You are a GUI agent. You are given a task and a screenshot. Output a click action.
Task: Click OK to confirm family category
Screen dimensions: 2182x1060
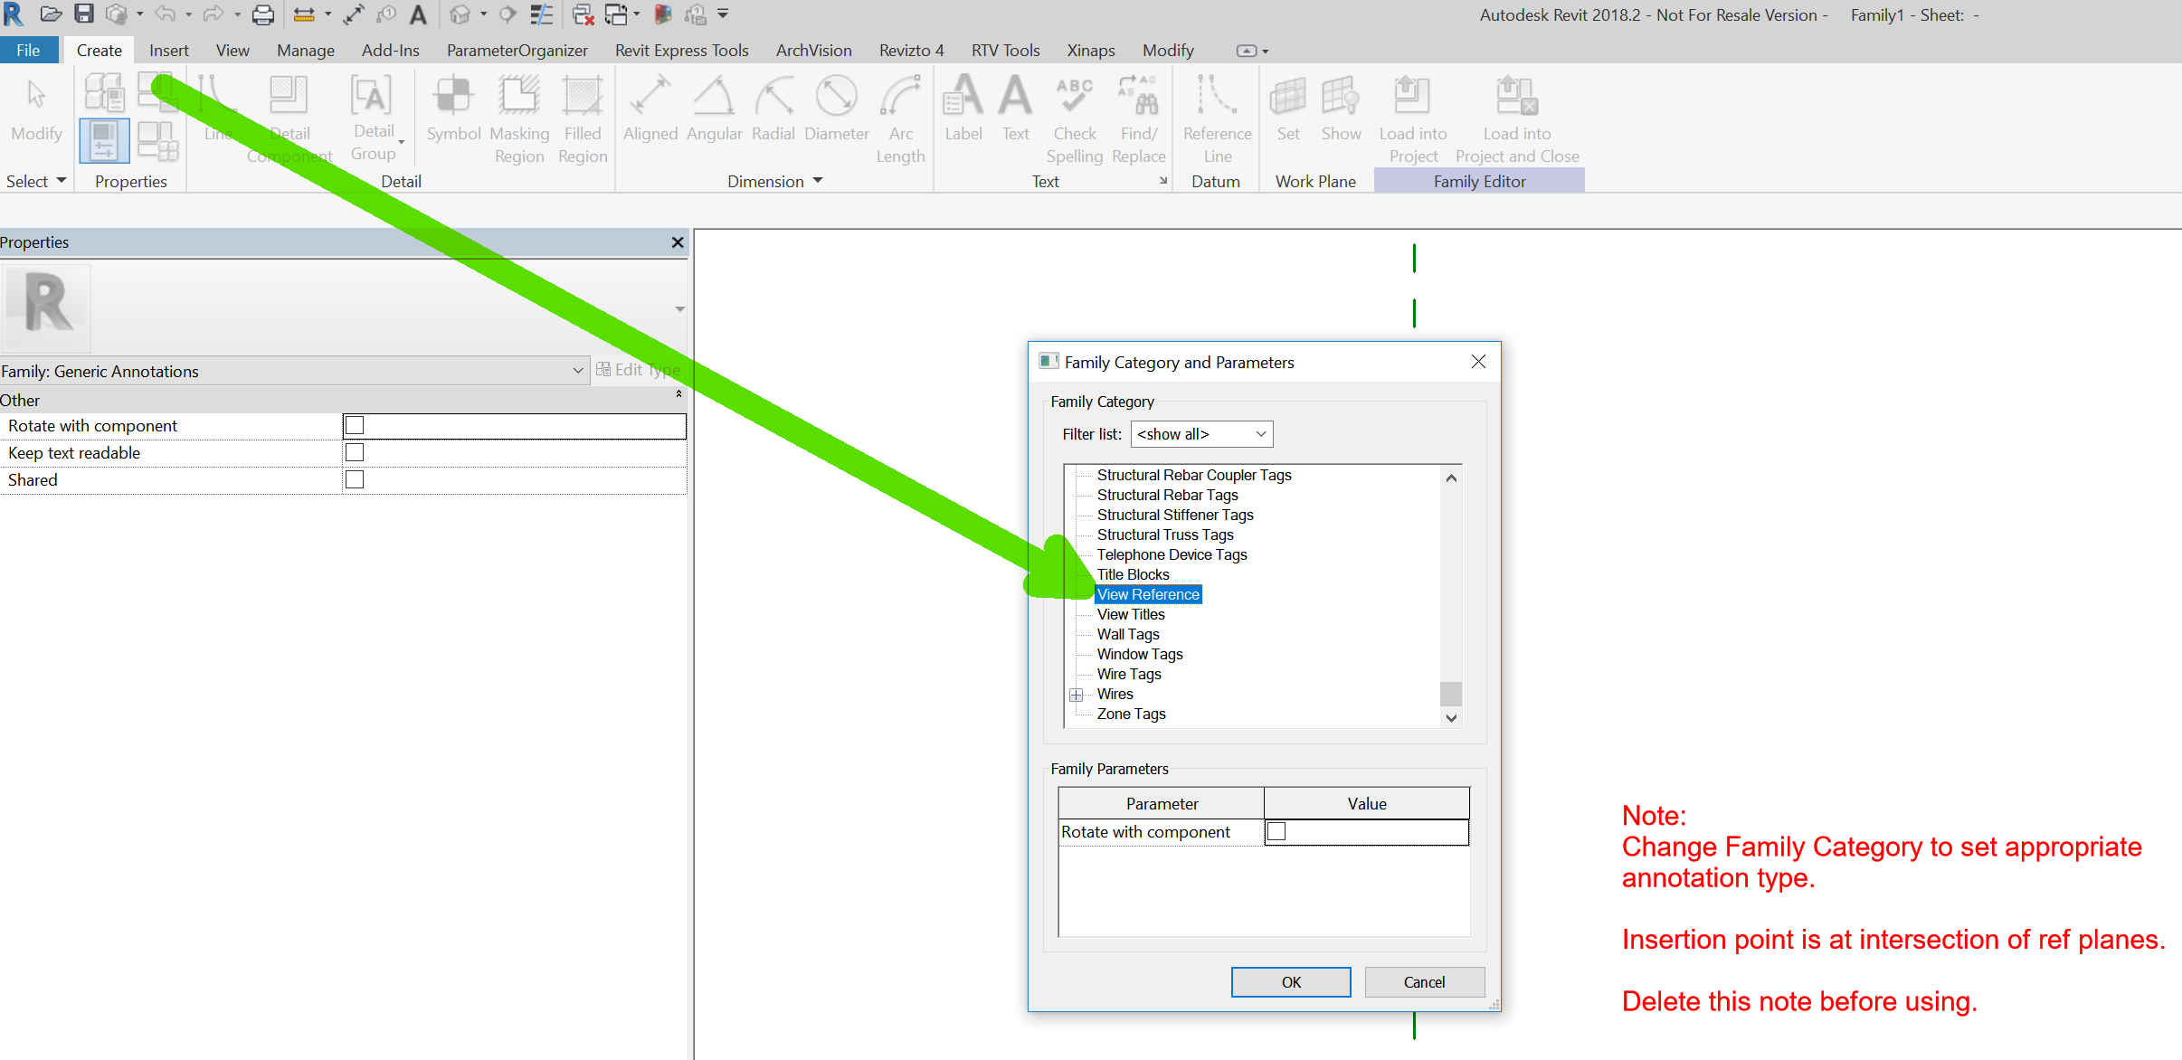[x=1290, y=982]
